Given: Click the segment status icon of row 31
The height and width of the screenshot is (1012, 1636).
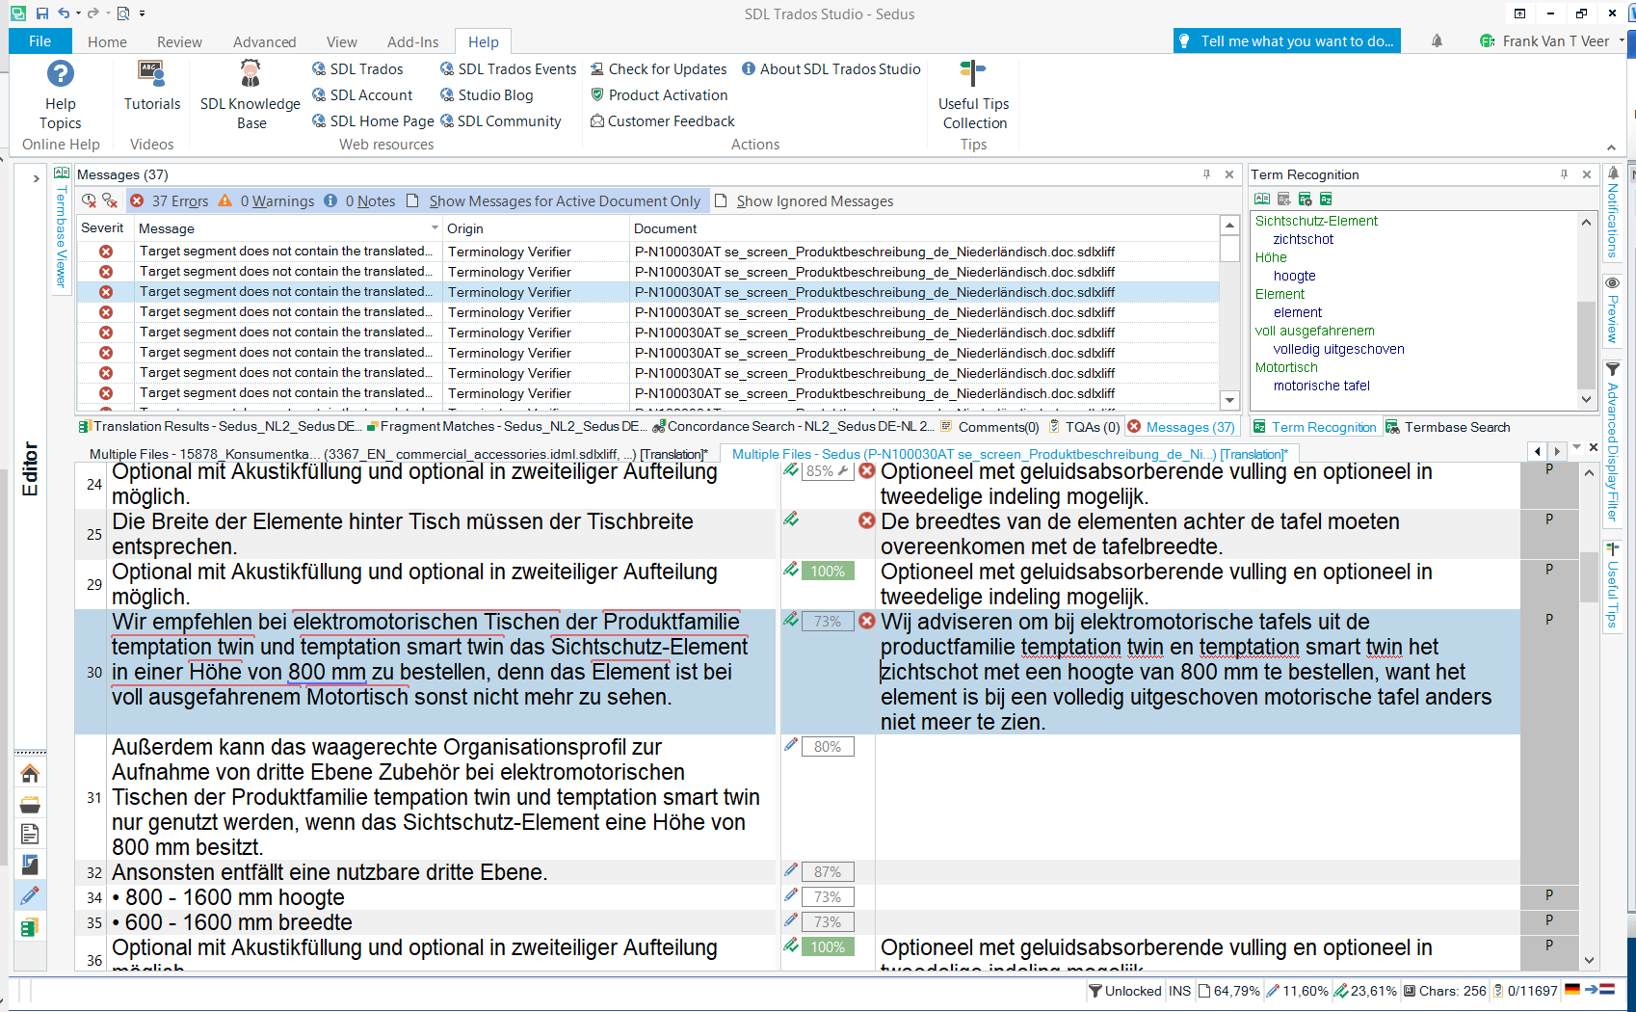Looking at the screenshot, I should 791,745.
